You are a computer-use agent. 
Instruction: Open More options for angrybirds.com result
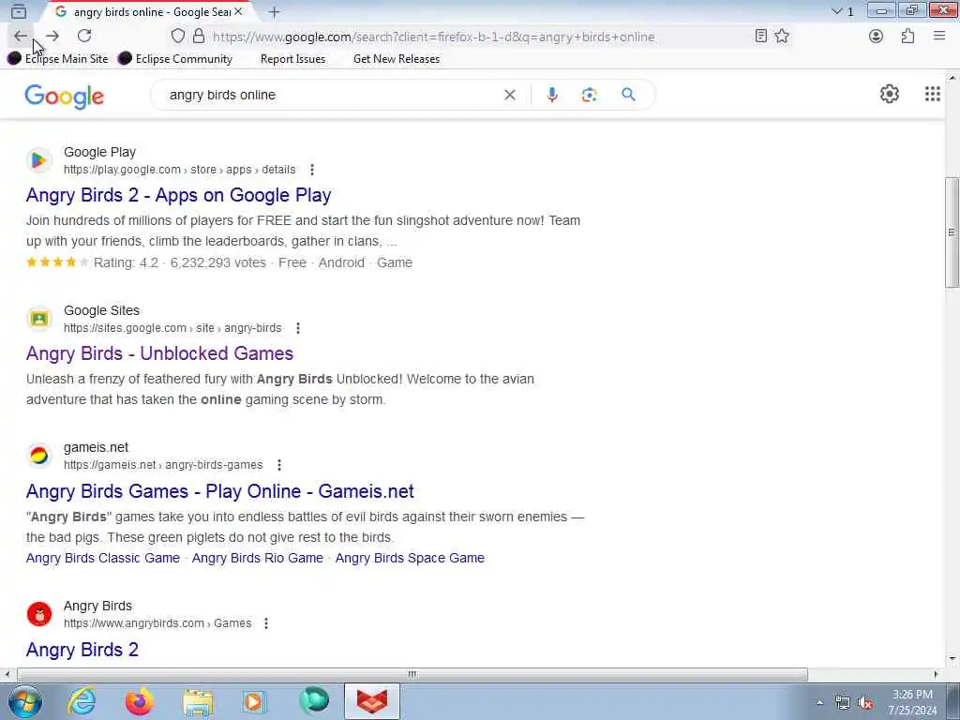coord(265,623)
